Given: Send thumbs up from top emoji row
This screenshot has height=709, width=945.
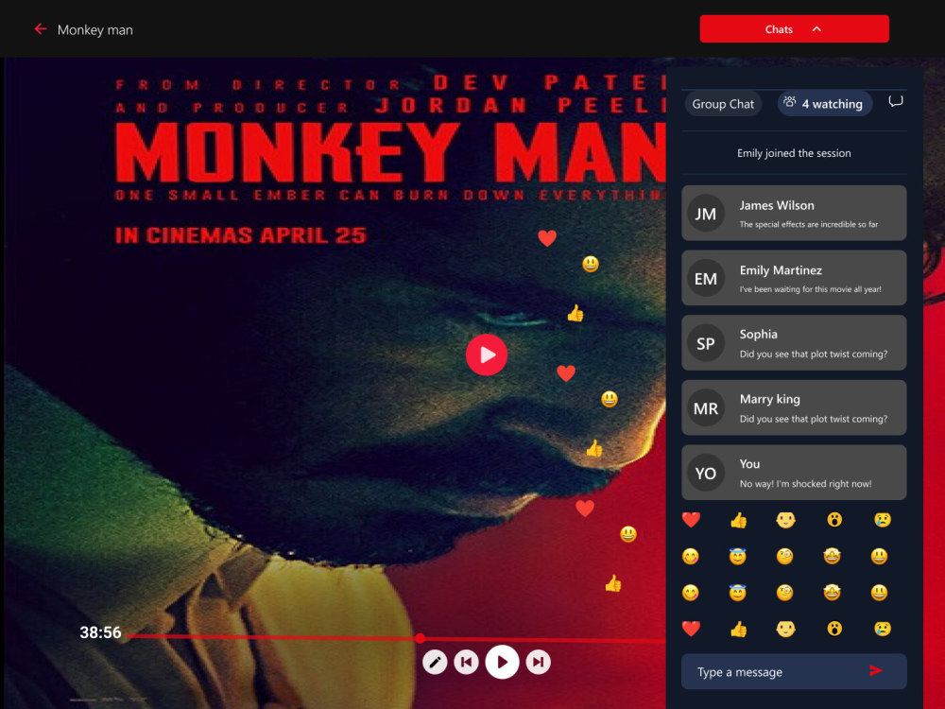Looking at the screenshot, I should point(738,520).
